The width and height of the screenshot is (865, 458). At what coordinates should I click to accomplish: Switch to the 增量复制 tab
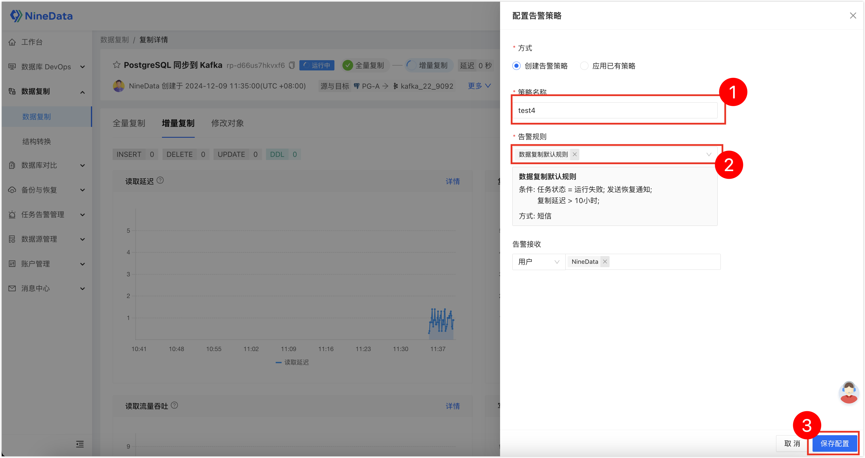[178, 123]
